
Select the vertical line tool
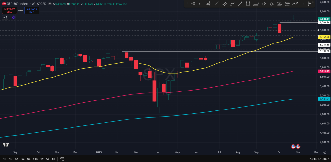(303, 4)
